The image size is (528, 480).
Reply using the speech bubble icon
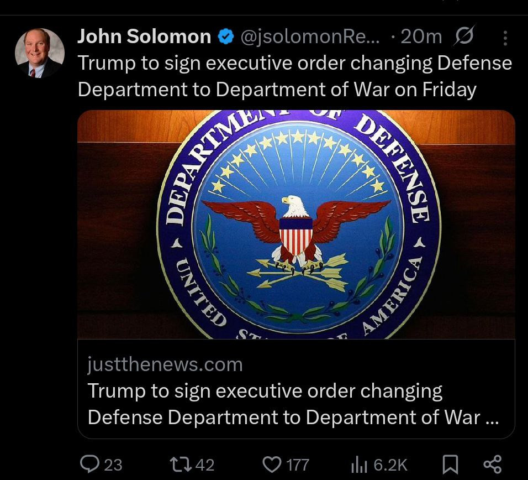pos(89,464)
